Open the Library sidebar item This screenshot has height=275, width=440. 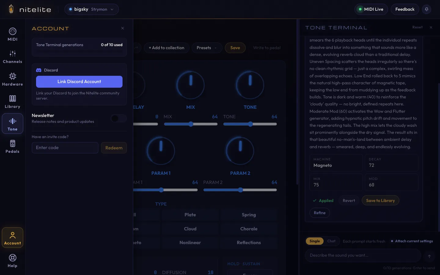(13, 101)
